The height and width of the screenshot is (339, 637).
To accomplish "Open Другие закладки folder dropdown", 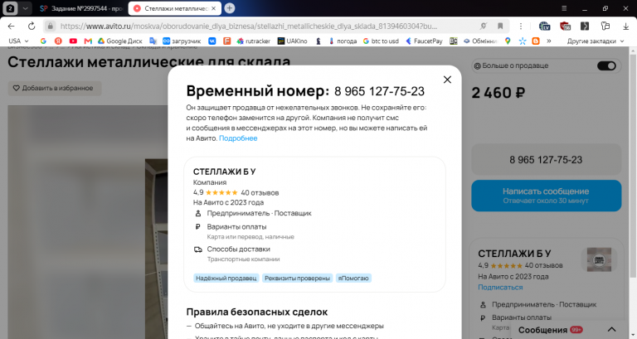I will [596, 41].
